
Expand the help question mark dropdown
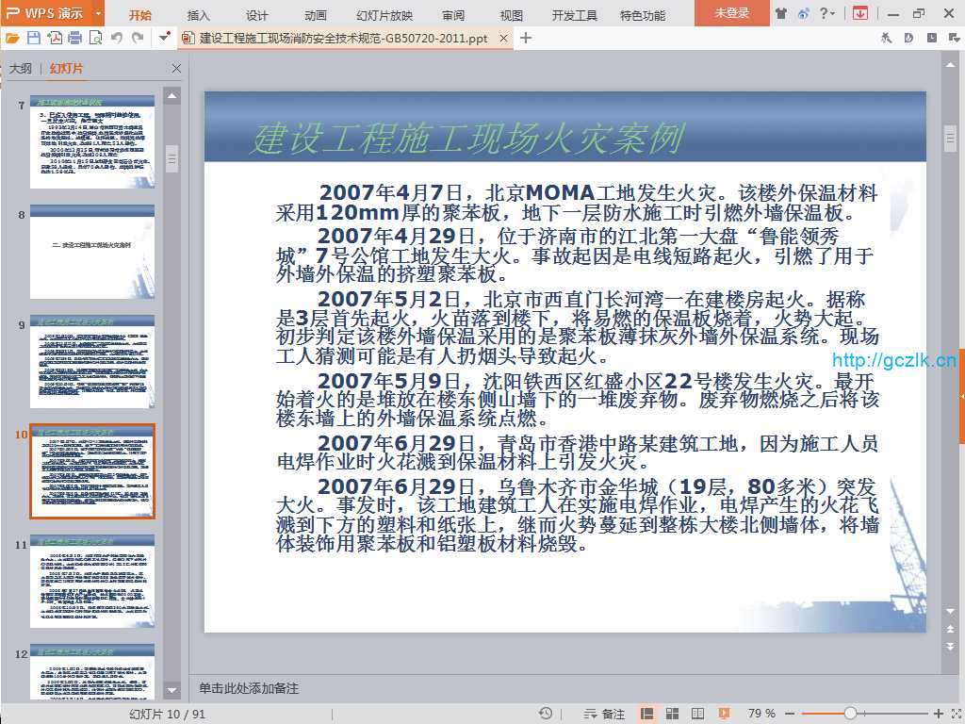(x=827, y=13)
